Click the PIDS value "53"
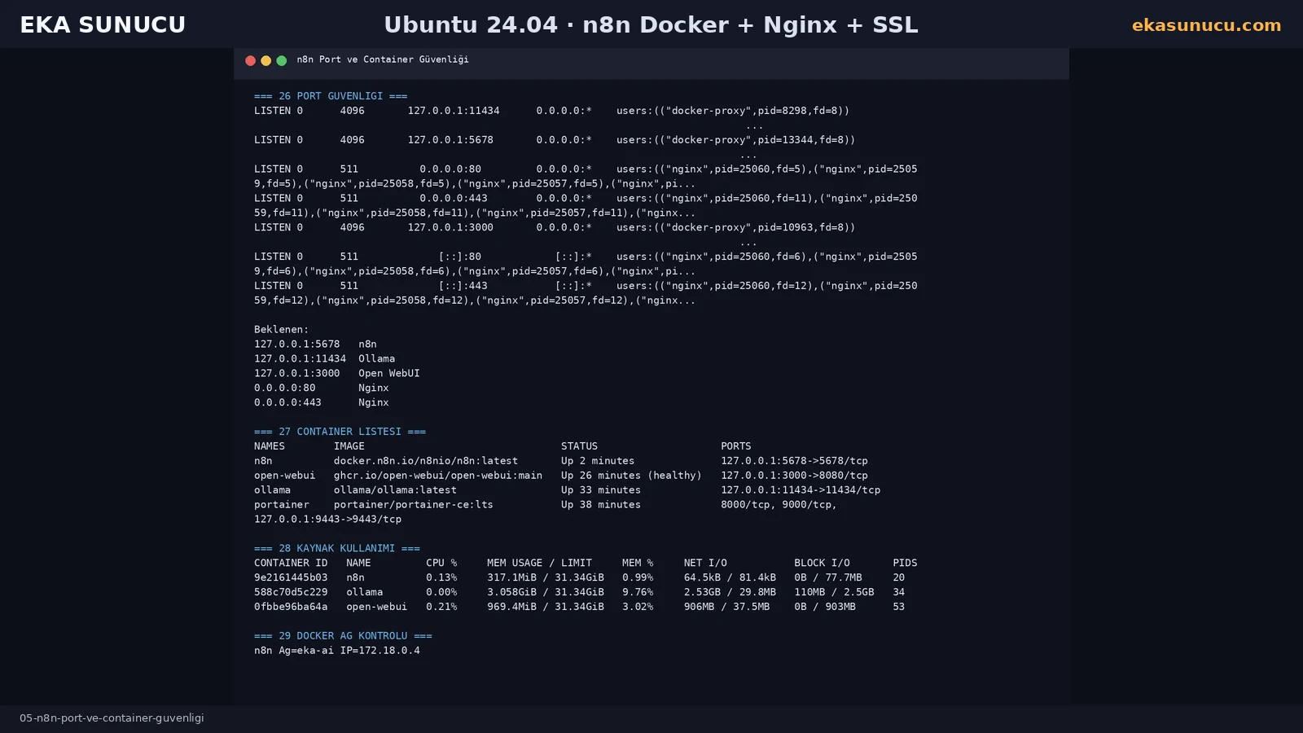1303x733 pixels. click(898, 608)
